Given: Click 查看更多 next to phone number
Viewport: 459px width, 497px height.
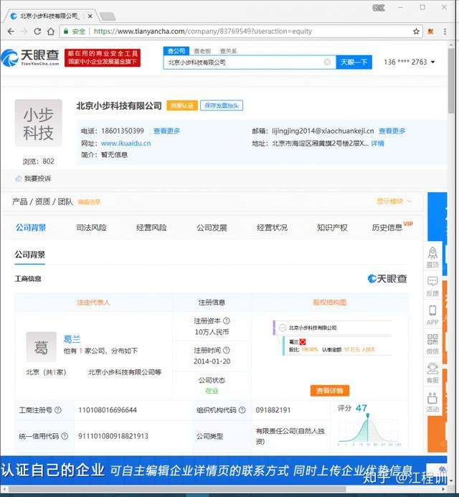Looking at the screenshot, I should click(166, 131).
